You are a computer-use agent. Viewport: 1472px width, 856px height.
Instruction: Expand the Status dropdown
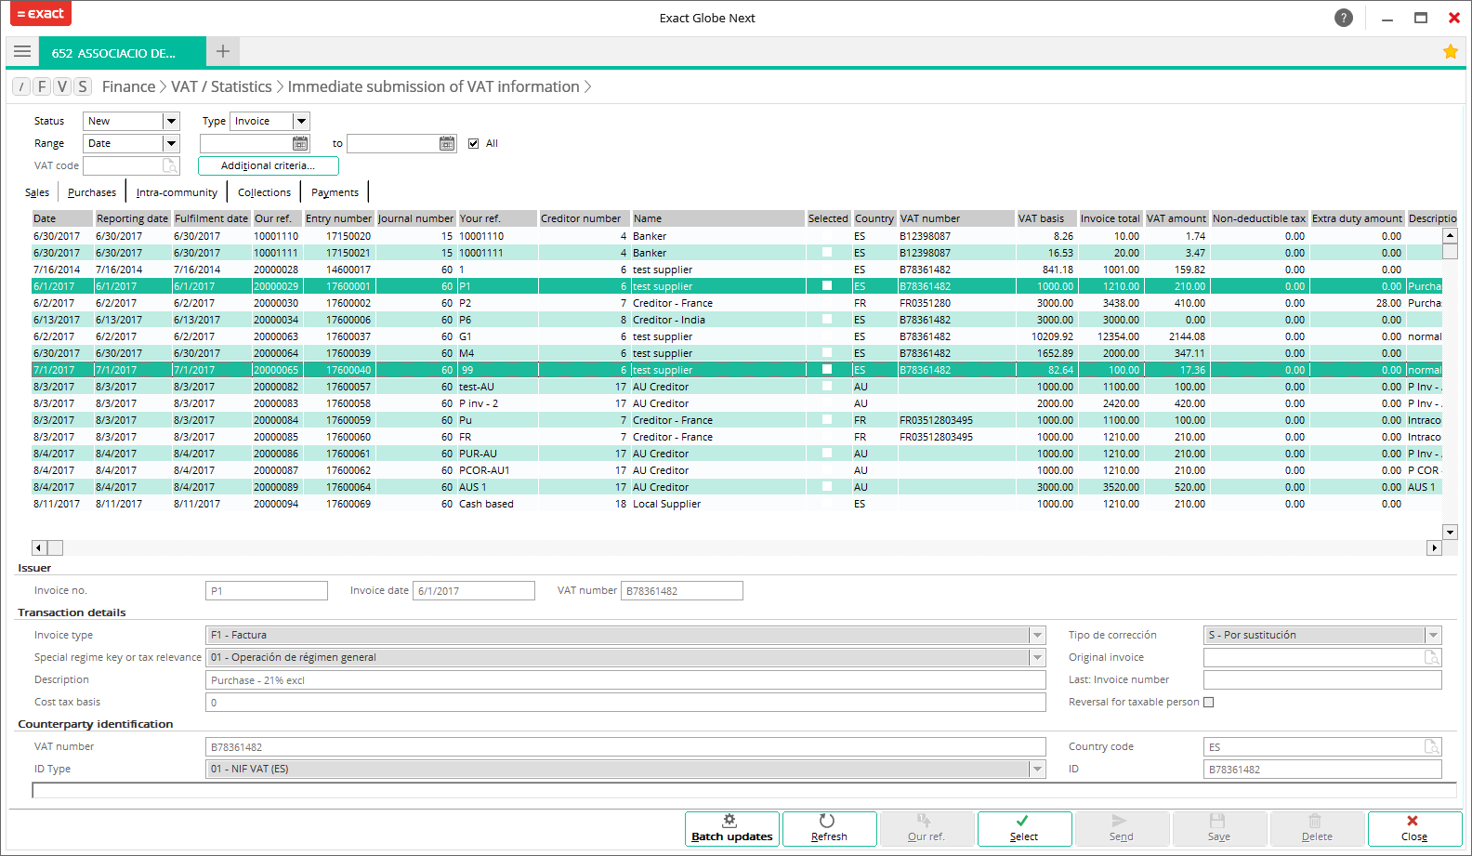pos(171,121)
